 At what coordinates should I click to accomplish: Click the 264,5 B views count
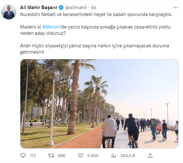128,156
